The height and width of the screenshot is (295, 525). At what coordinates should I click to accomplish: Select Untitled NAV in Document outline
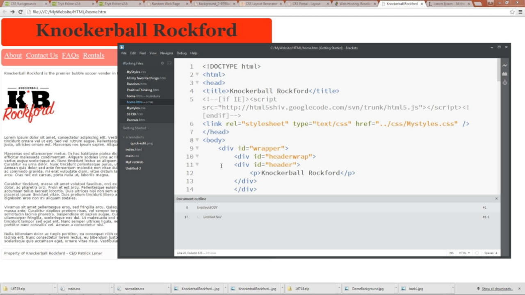coord(212,217)
